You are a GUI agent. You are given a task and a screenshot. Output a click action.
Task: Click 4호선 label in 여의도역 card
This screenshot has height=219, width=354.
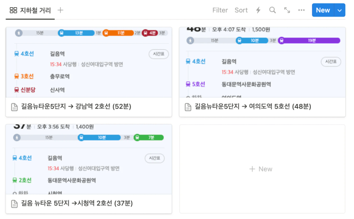point(199,61)
